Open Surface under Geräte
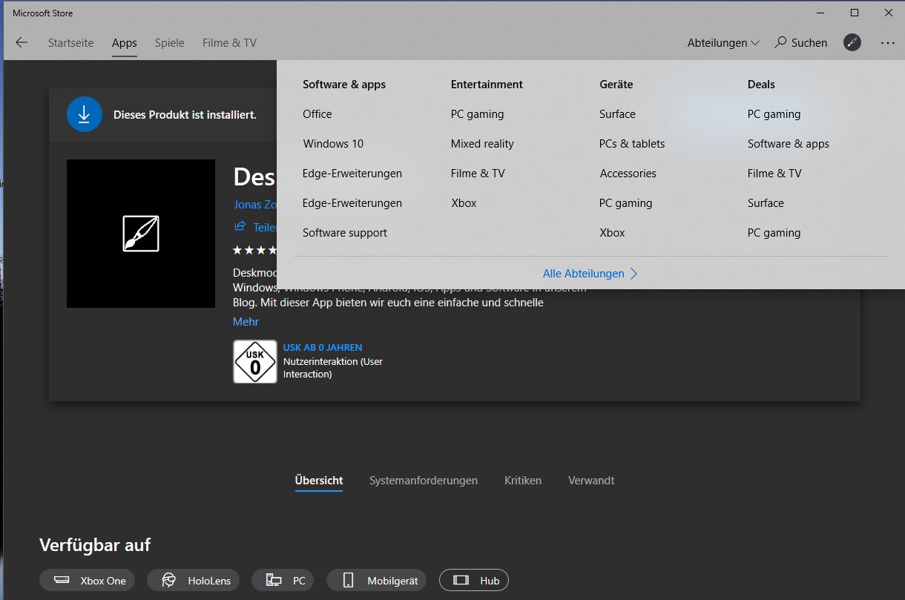905x600 pixels. 617,114
